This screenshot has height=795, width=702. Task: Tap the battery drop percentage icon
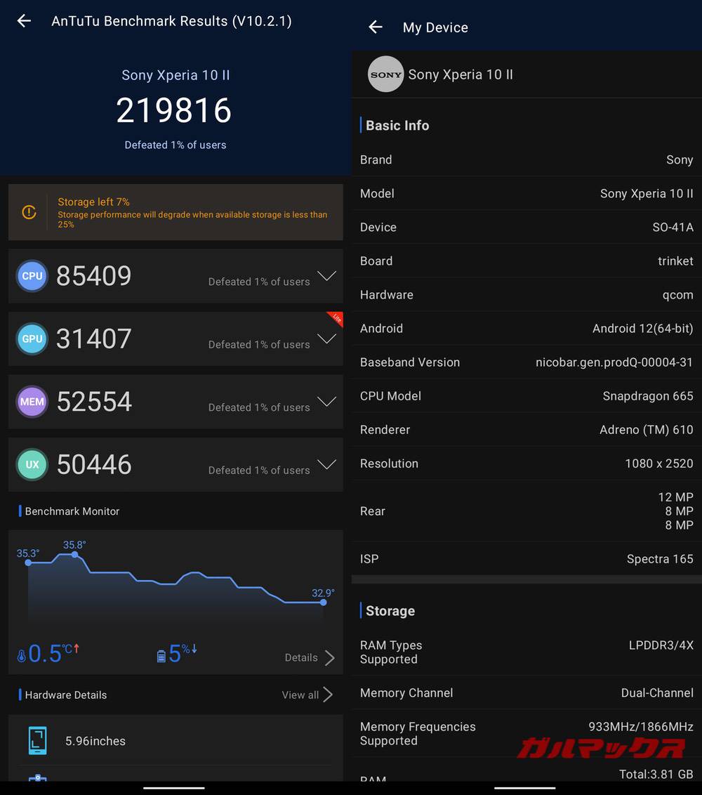(161, 656)
